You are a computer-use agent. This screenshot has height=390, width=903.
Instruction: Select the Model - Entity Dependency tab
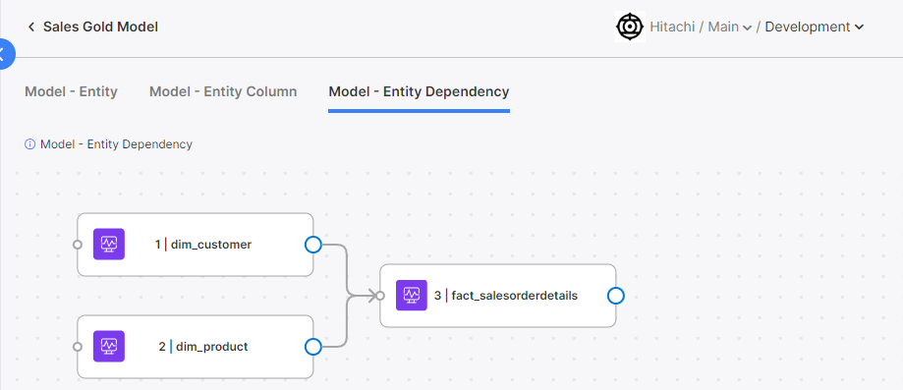(x=419, y=91)
